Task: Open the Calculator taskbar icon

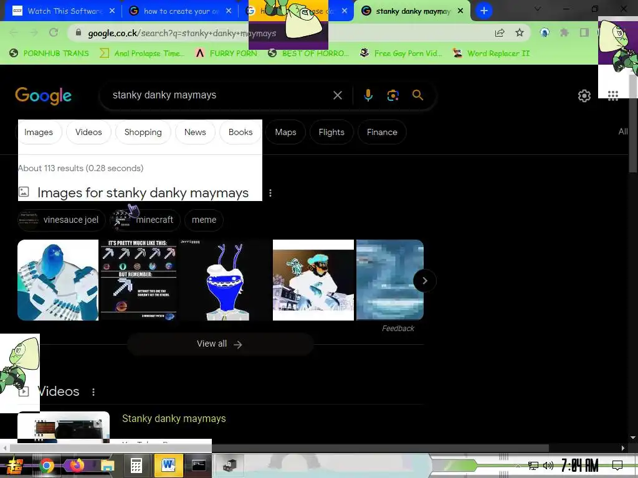Action: click(136, 466)
